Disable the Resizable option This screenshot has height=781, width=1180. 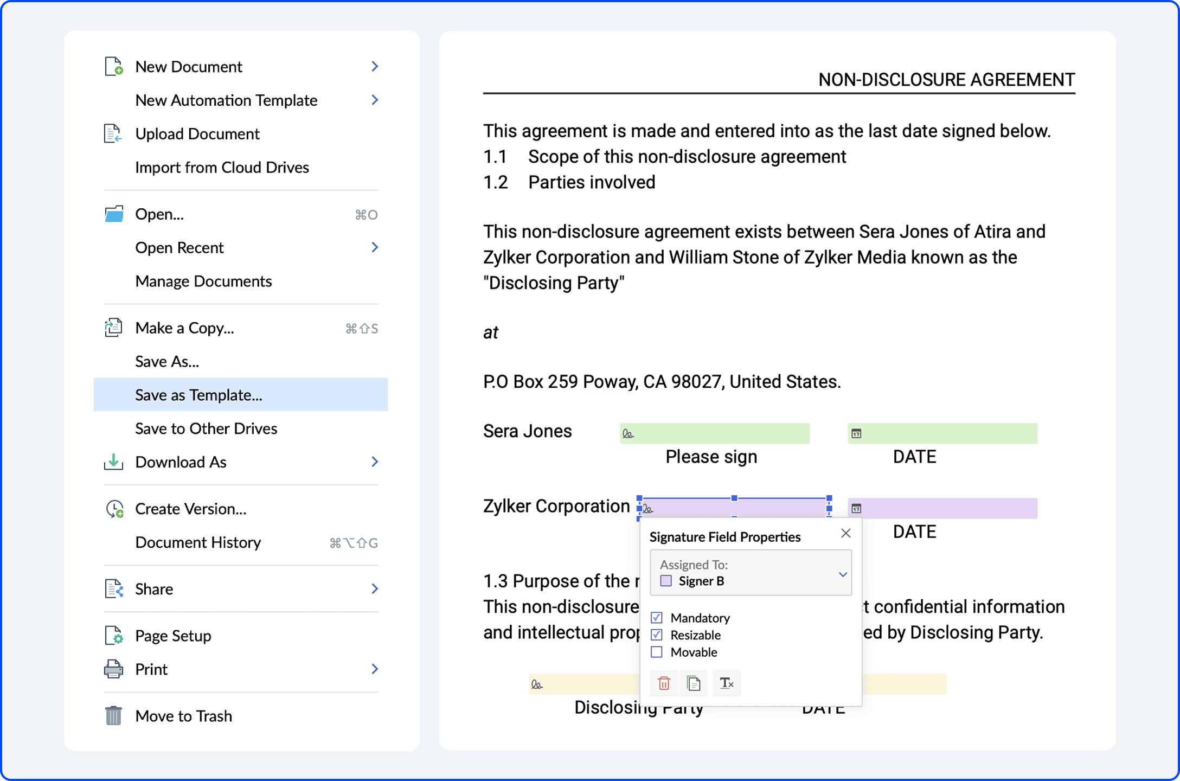click(657, 635)
